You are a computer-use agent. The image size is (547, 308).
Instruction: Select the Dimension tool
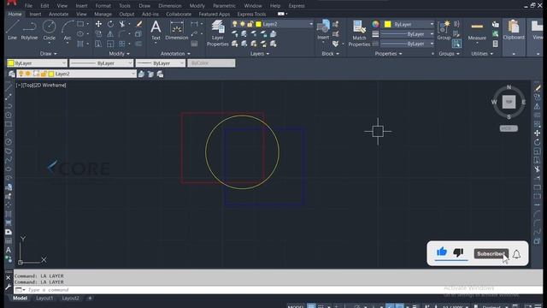177,30
